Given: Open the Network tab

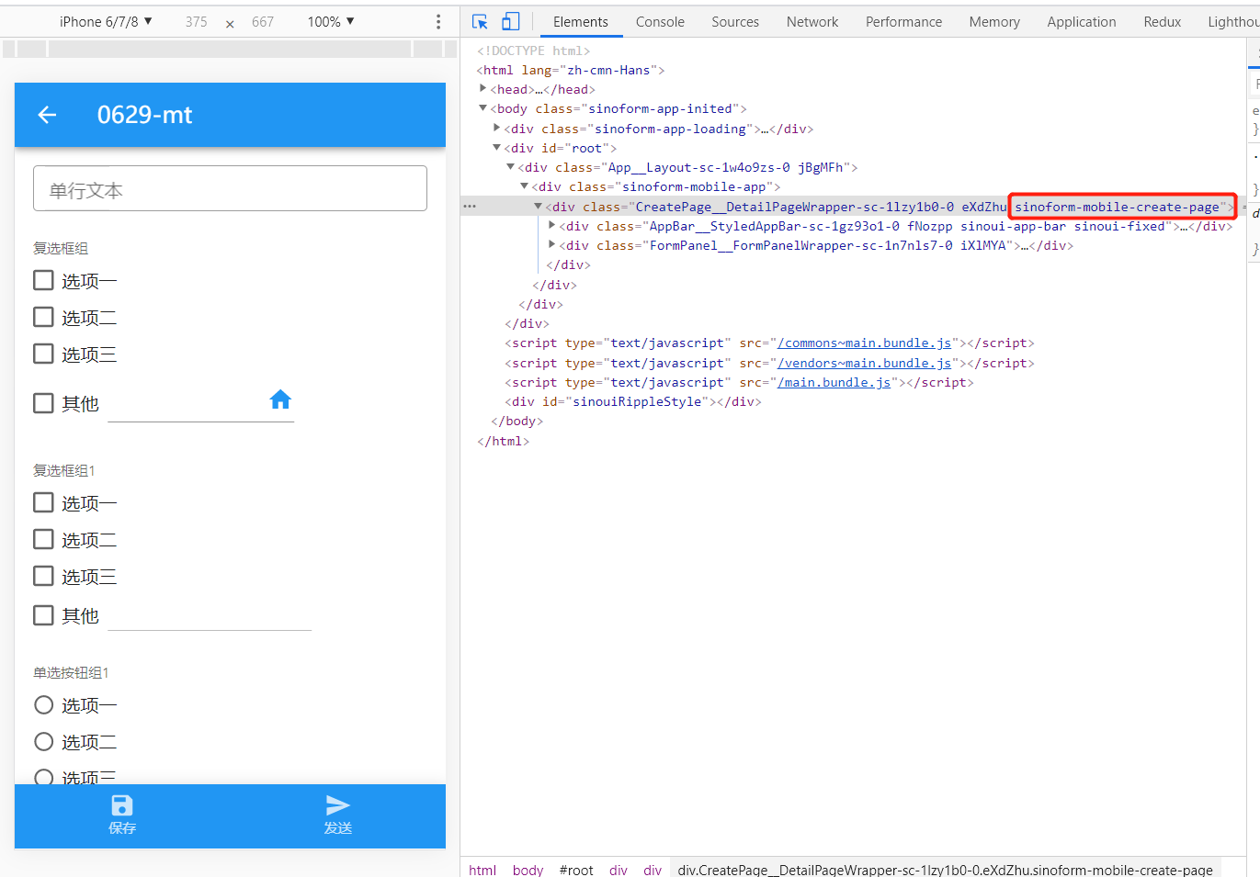Looking at the screenshot, I should 812,22.
